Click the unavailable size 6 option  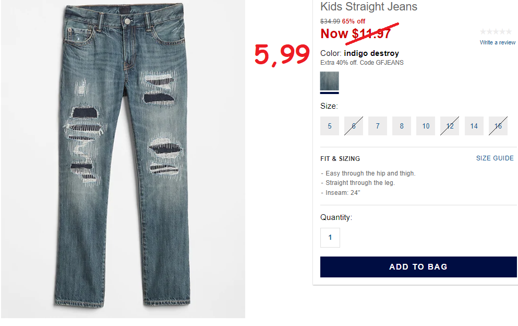click(x=354, y=126)
